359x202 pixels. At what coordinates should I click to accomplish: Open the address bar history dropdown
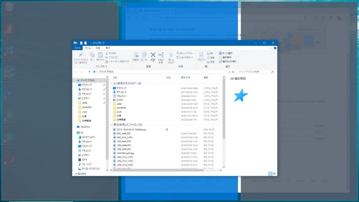pos(229,72)
